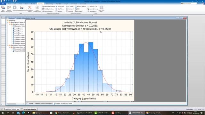Switch to the Graphs ribbon tab
Viewport: 205px width, 115px height.
[66, 4]
